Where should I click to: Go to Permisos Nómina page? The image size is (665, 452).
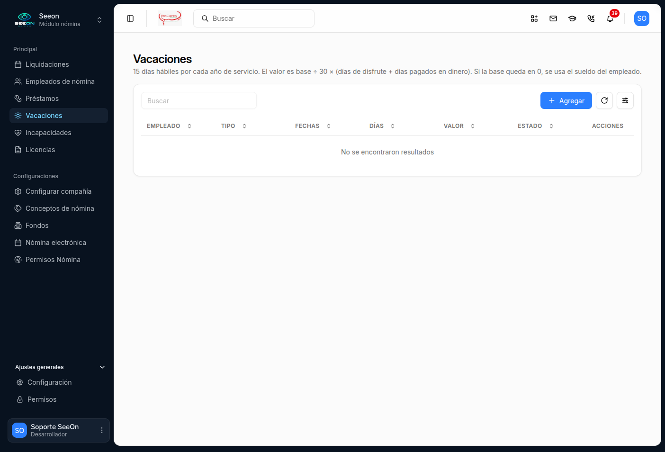pos(59,260)
